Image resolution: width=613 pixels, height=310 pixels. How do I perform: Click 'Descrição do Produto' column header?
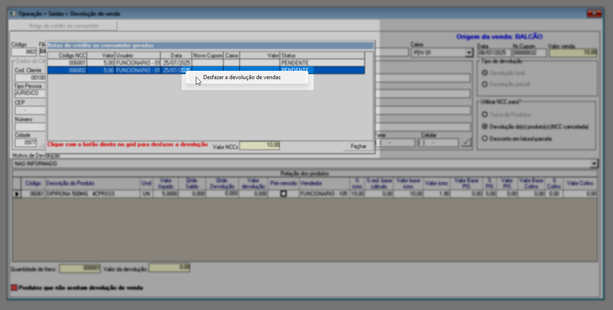pos(91,184)
